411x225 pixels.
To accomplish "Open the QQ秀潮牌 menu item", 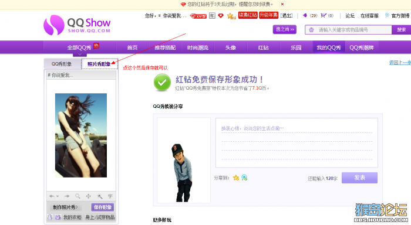I will coord(362,47).
